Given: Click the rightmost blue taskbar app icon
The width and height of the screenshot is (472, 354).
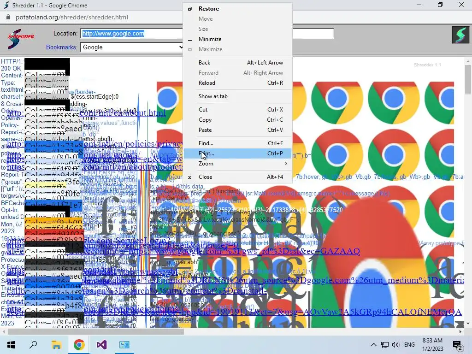Looking at the screenshot, I should [x=124, y=345].
